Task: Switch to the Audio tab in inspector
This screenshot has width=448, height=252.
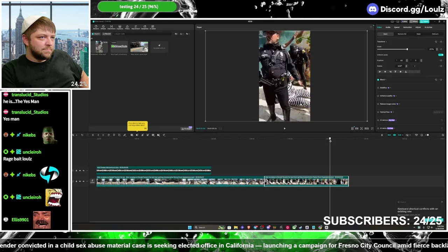Action: [x=388, y=27]
